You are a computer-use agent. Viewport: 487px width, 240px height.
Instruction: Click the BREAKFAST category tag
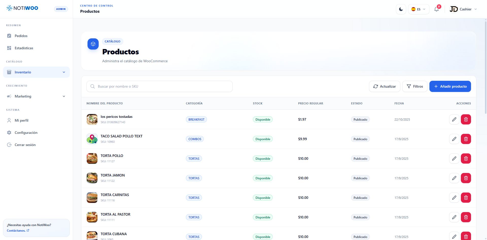[196, 119]
